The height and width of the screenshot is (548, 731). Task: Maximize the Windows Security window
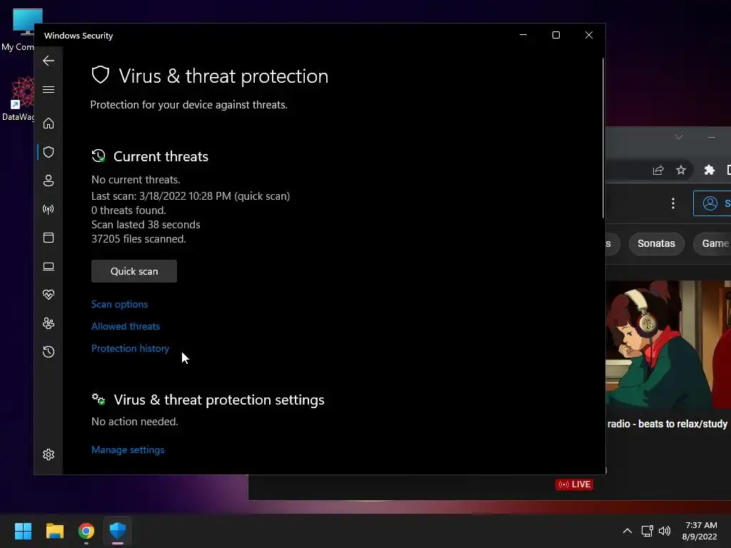(555, 35)
